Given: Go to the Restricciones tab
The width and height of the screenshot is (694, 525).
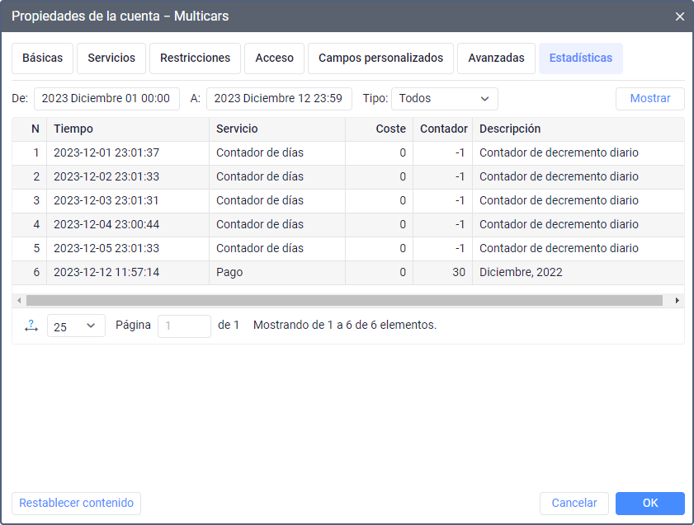Looking at the screenshot, I should pyautogui.click(x=195, y=59).
